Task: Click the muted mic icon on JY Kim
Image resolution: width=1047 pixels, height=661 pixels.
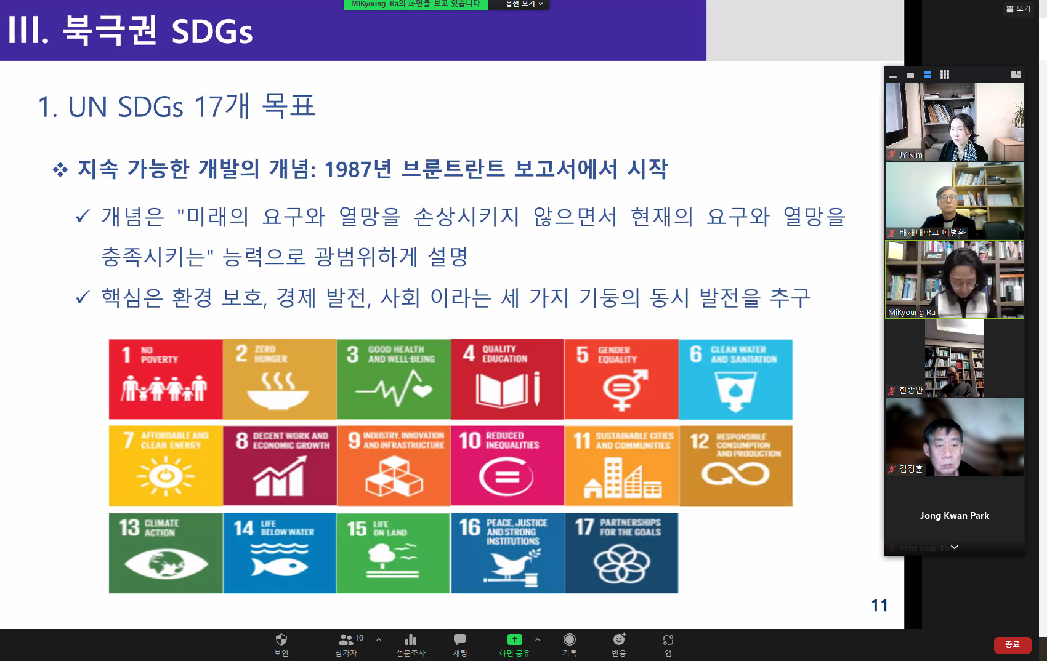Action: point(892,155)
